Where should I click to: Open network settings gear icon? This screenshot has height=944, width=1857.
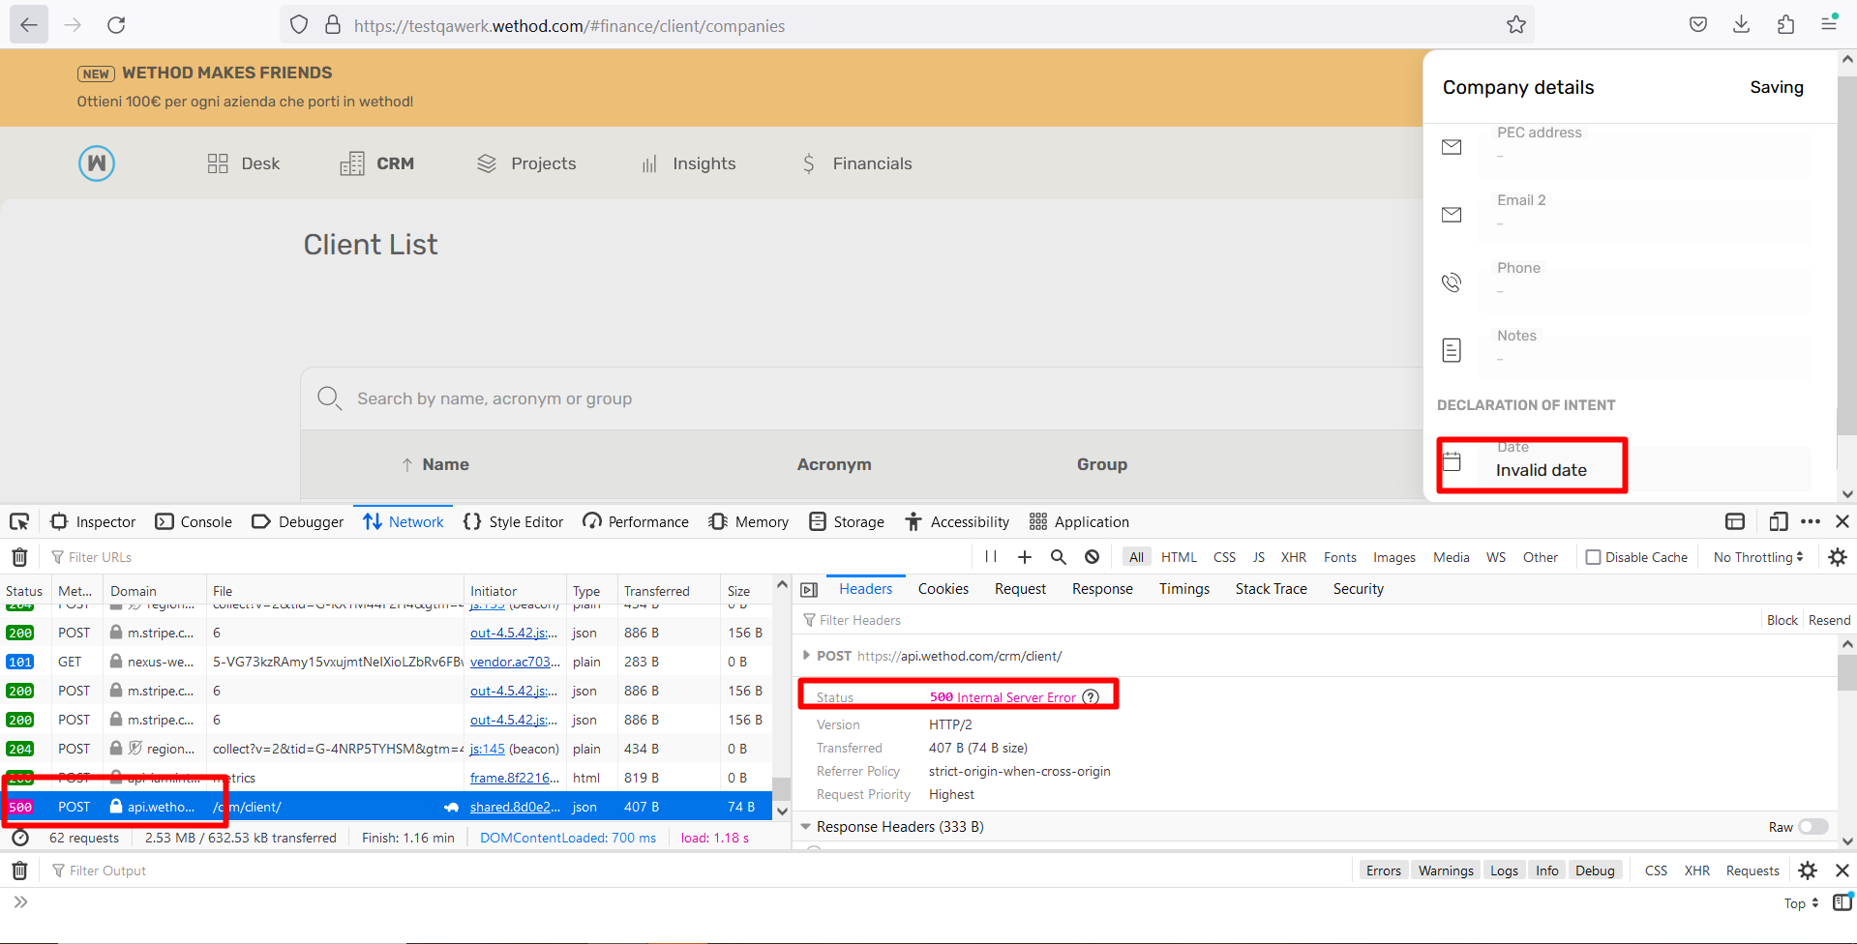click(x=1838, y=557)
